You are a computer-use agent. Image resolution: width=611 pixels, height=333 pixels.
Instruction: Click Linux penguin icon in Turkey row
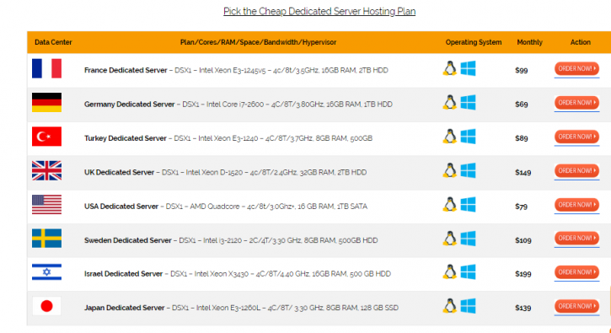(450, 137)
